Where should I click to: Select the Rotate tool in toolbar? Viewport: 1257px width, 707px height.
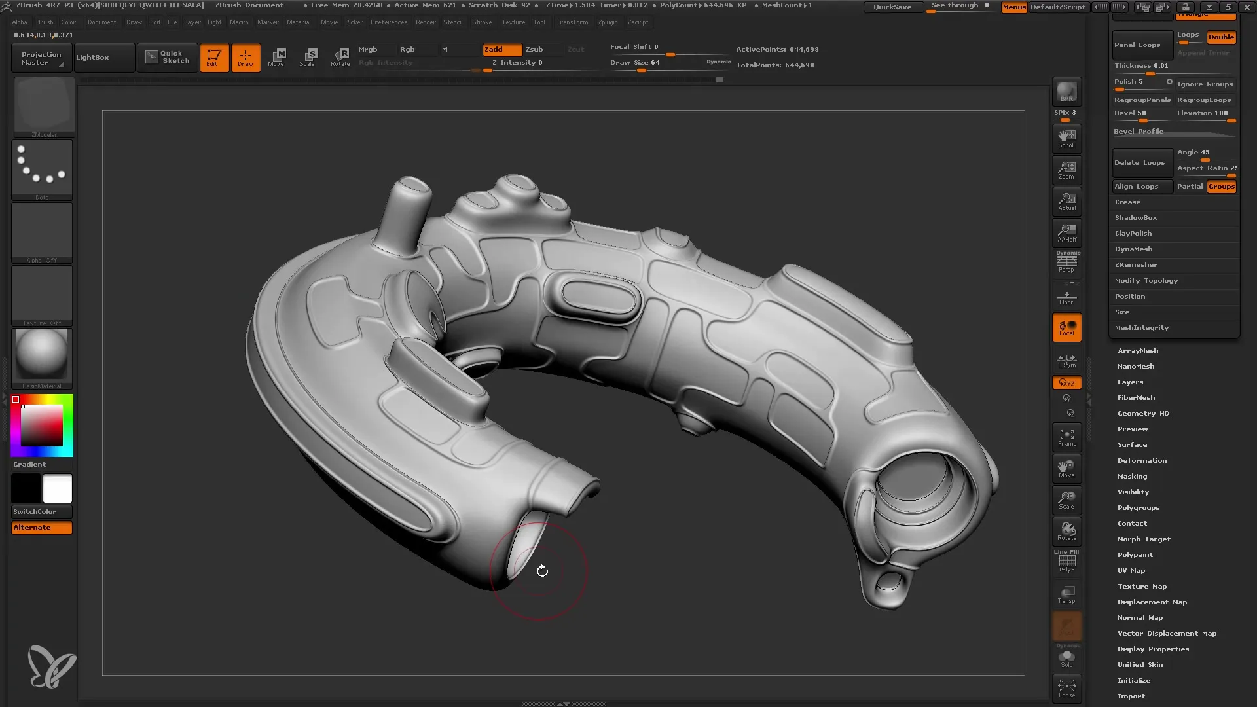[x=340, y=57]
